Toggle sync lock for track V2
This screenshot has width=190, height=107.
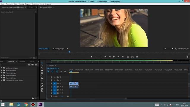point(58,80)
